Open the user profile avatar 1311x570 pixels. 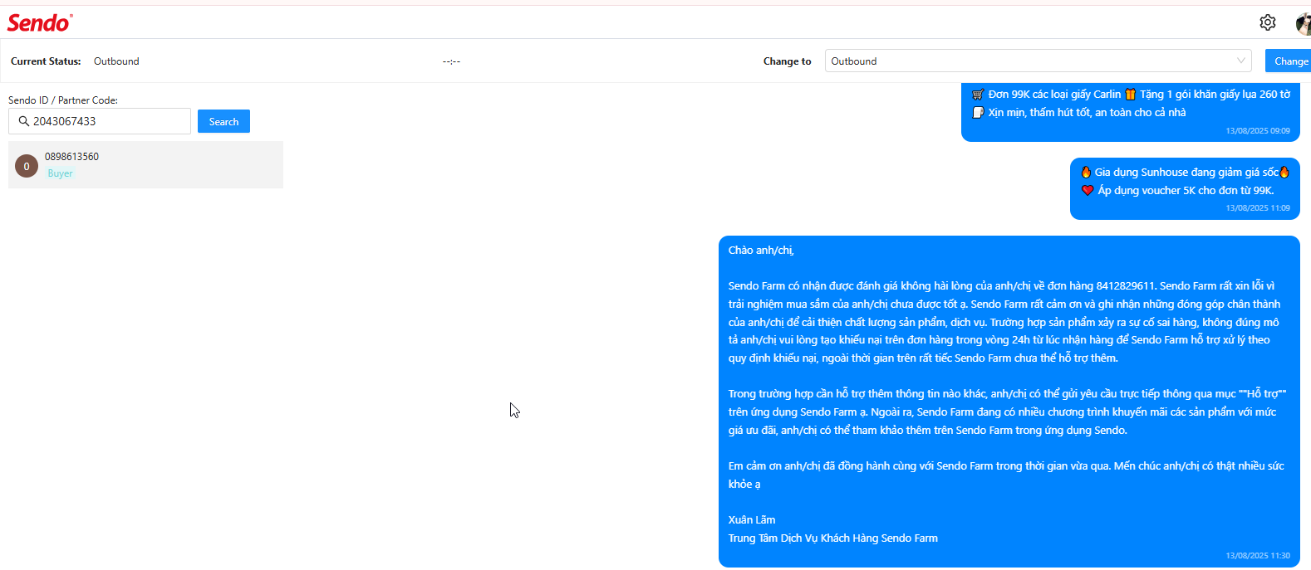coord(1304,23)
